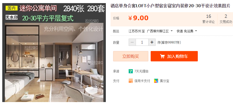Screen dimensions: 233x108
Task: Click the ¥9.00 price text
Action: point(138,18)
